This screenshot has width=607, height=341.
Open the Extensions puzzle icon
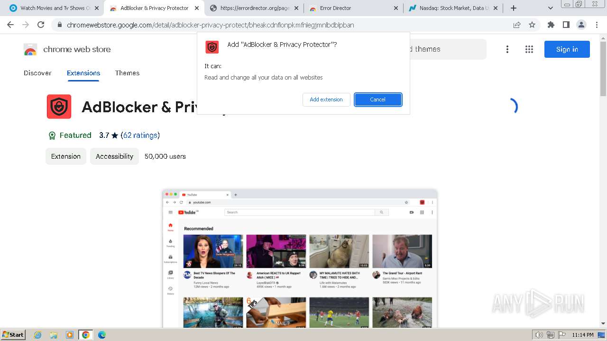pos(551,25)
